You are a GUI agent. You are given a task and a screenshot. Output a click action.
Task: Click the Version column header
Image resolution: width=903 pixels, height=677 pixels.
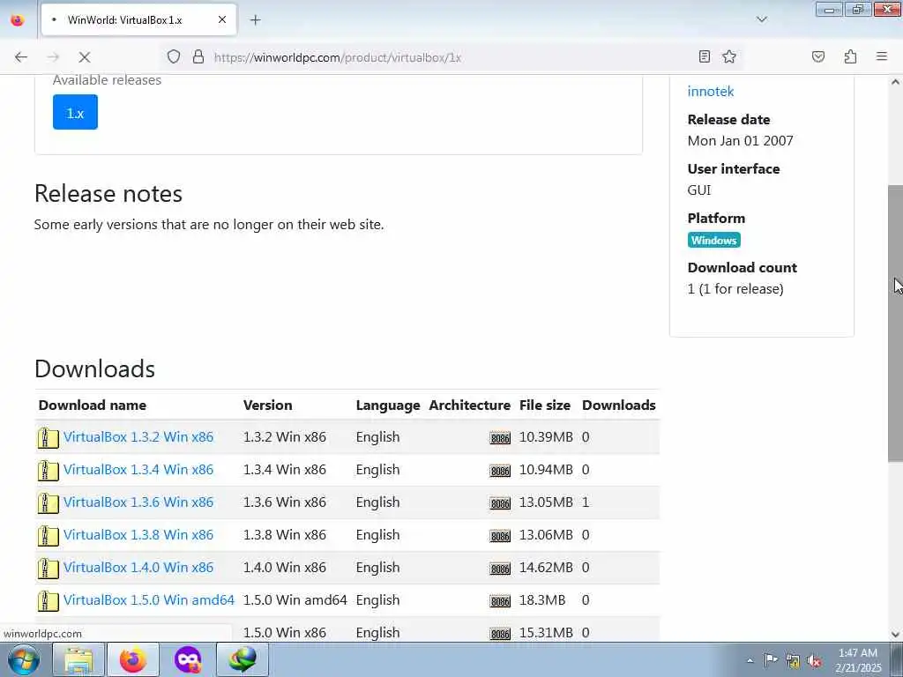(x=268, y=405)
